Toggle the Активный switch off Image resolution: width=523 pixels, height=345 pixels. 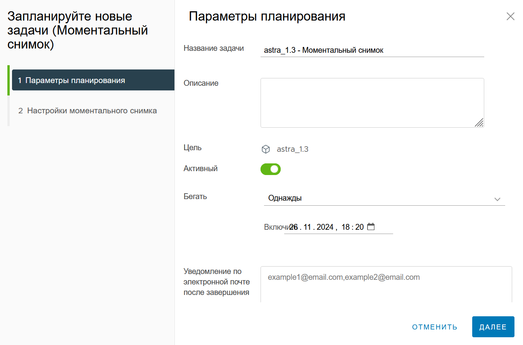(x=271, y=169)
